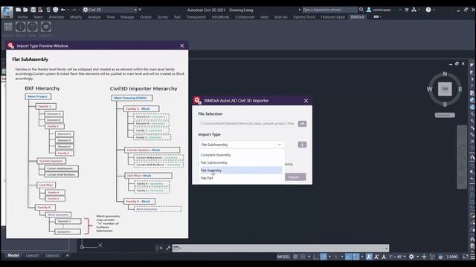
Task: Click the New drawing icon in quick access toolbar
Action: point(18,10)
